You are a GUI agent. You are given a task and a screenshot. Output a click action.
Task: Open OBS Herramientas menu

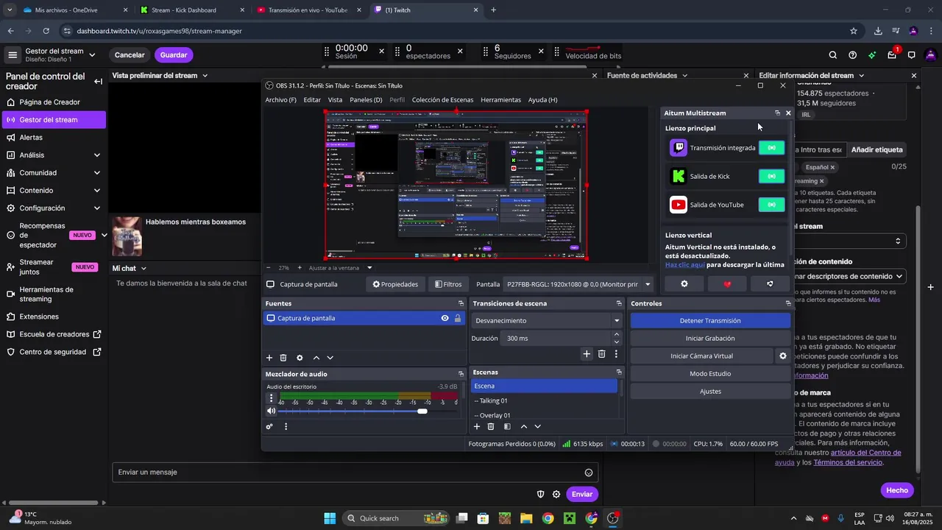pyautogui.click(x=500, y=100)
